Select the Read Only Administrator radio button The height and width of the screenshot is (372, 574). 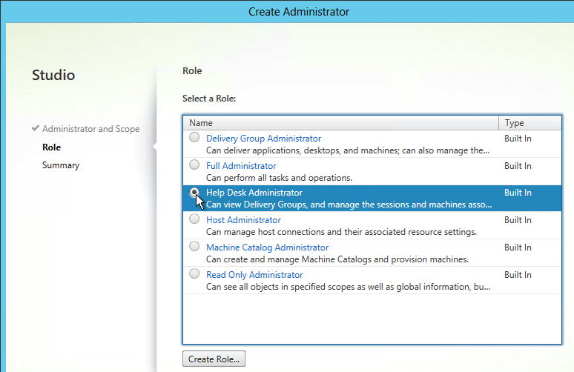pos(194,274)
